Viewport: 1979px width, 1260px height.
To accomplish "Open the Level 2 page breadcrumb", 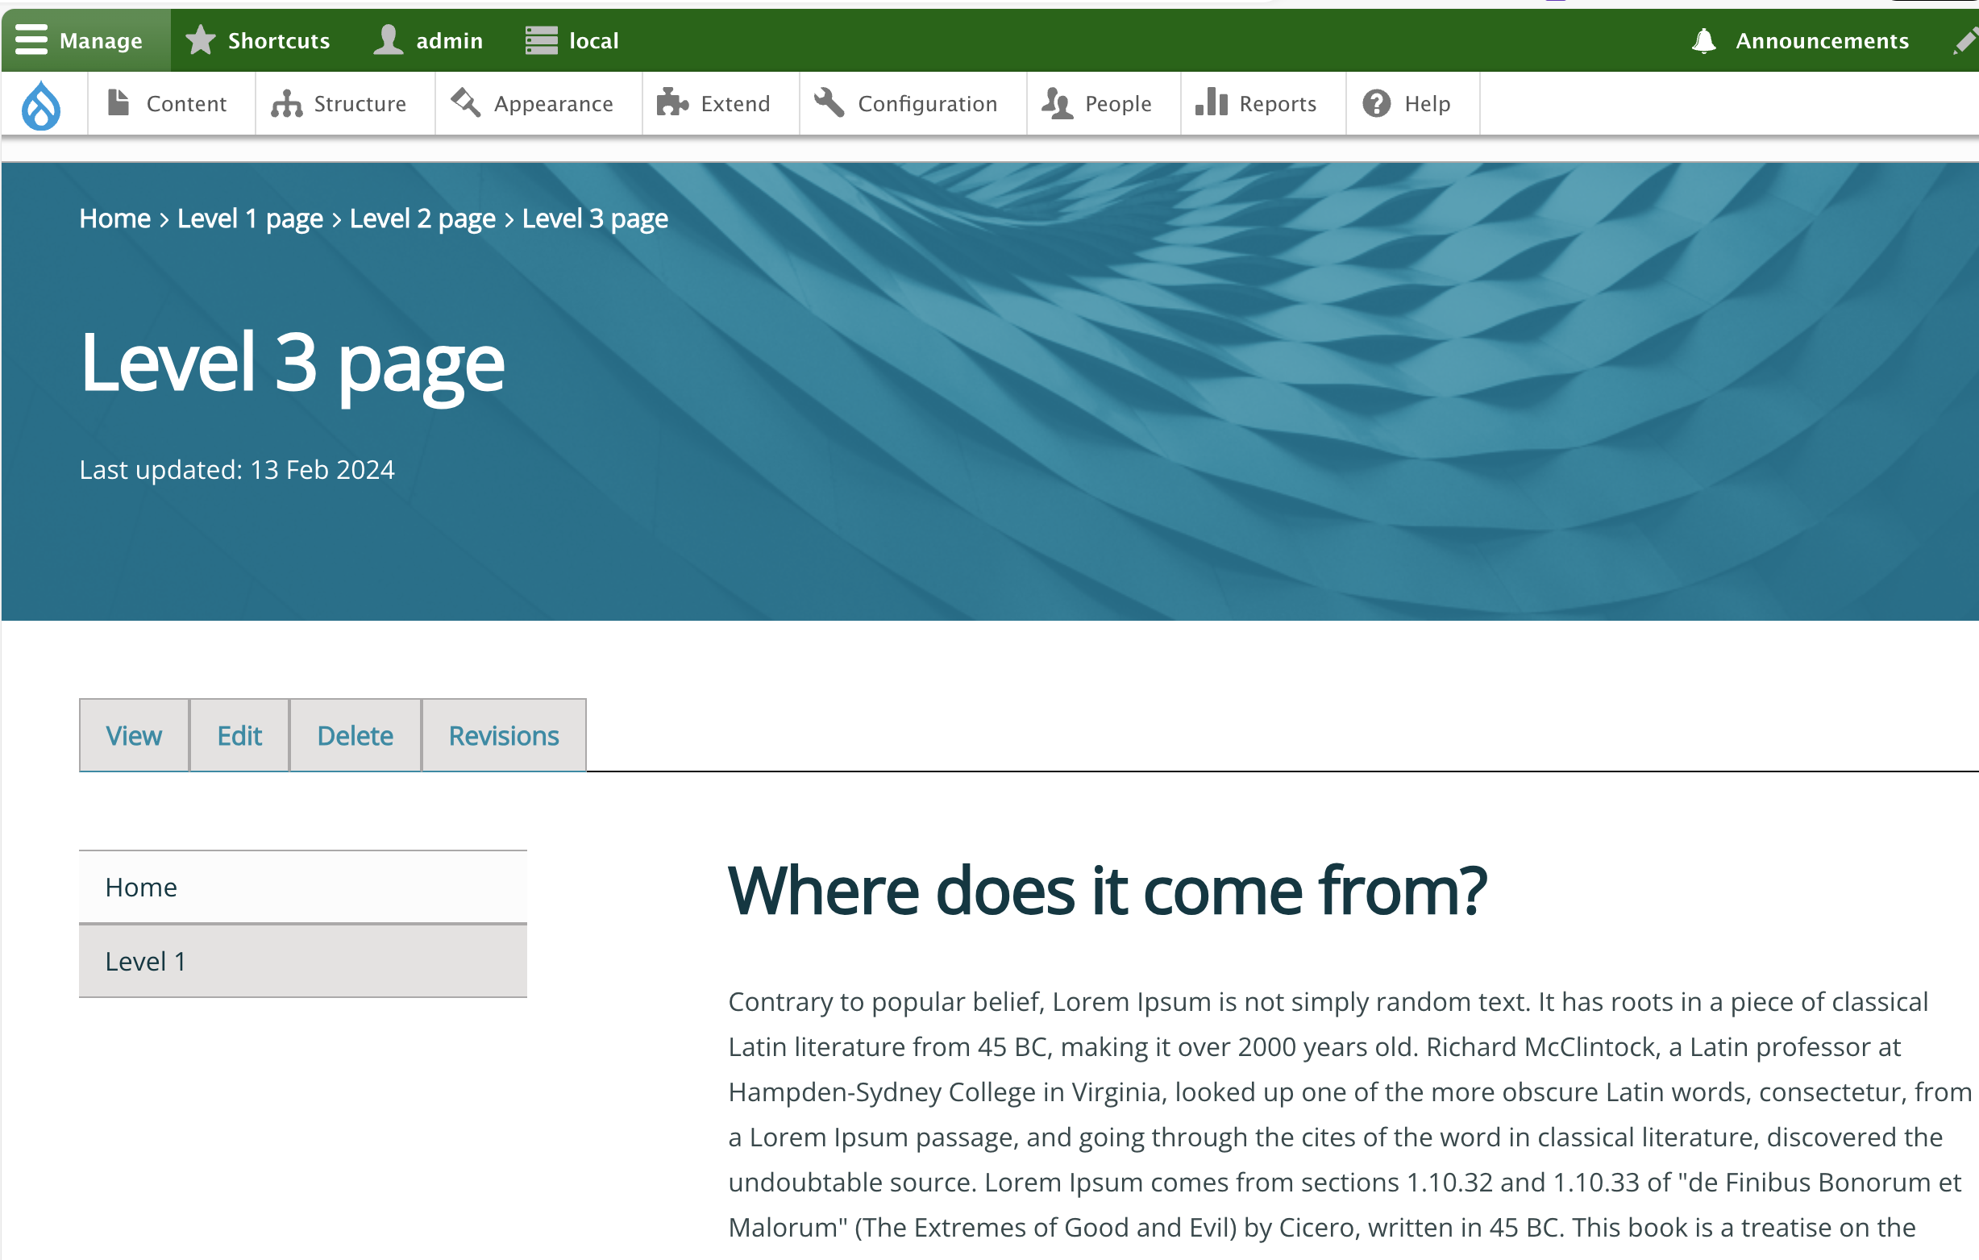I will point(422,217).
